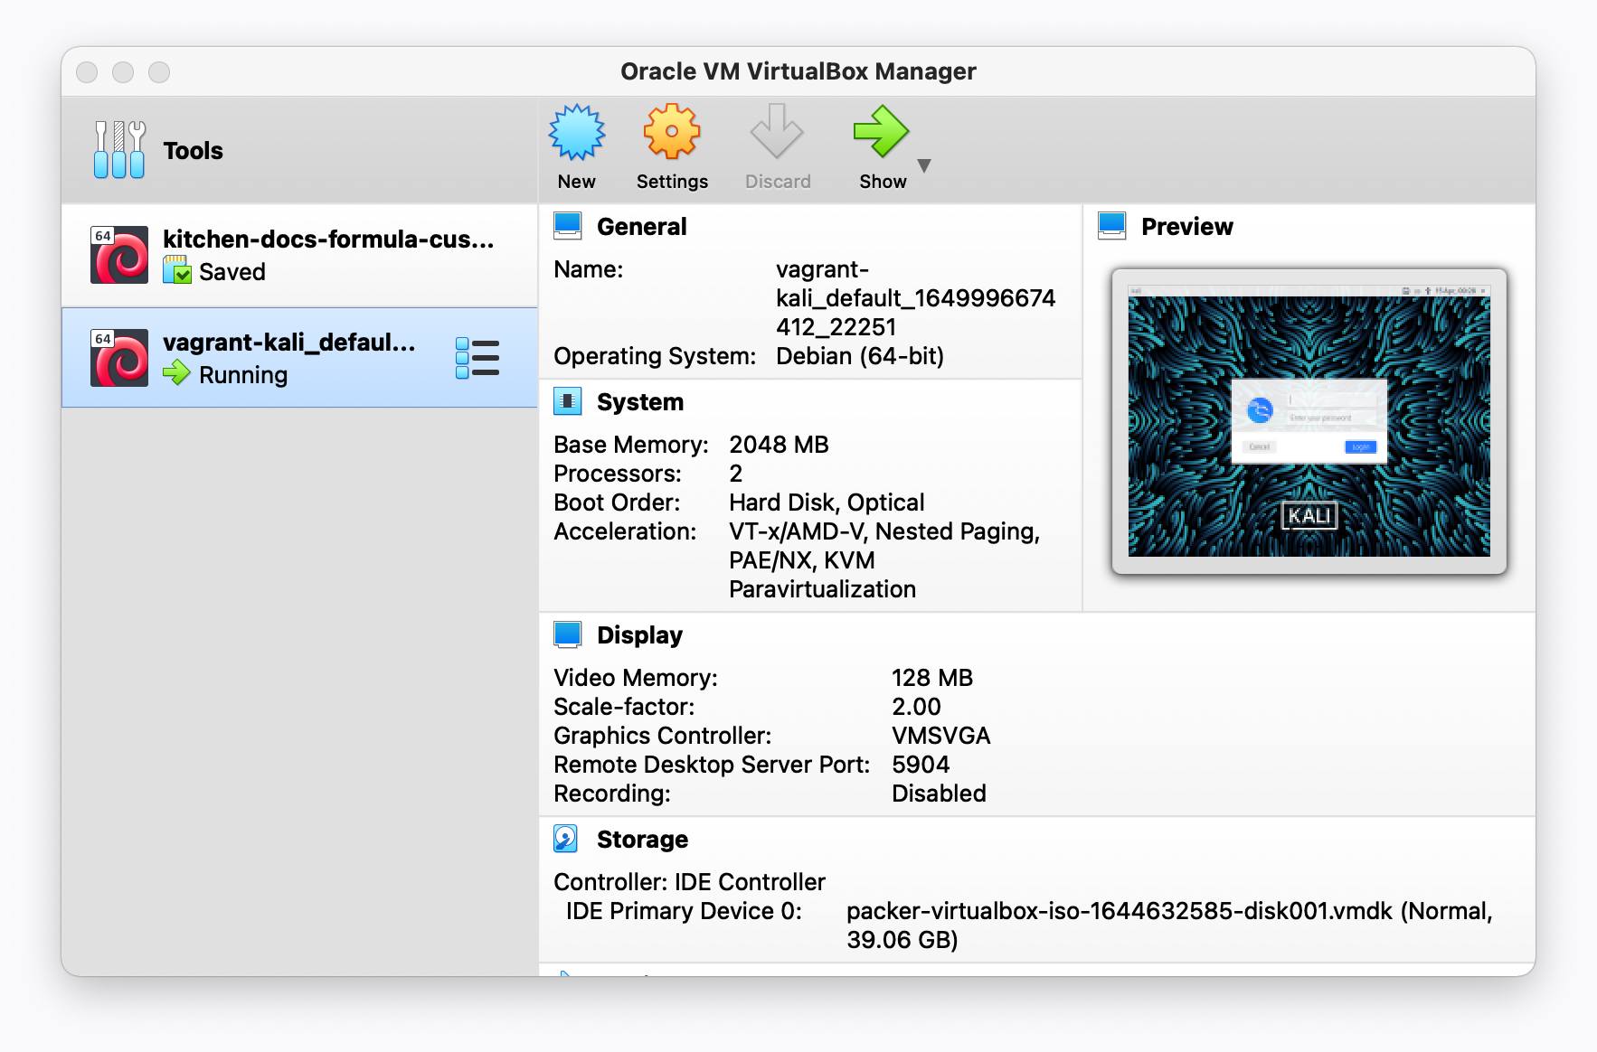Click the Storage section icon
1597x1052 pixels.
pos(568,838)
